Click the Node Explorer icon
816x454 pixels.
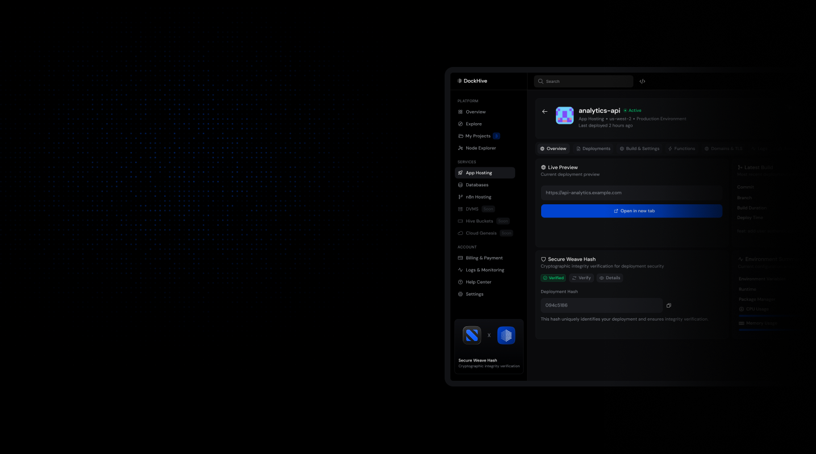[461, 148]
